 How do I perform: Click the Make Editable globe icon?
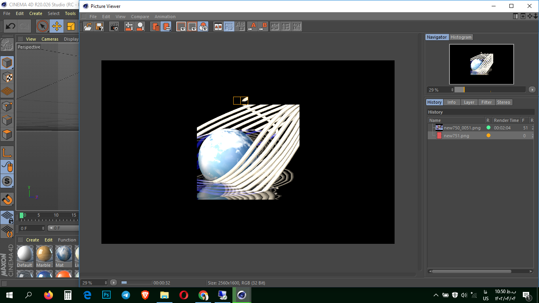click(7, 45)
